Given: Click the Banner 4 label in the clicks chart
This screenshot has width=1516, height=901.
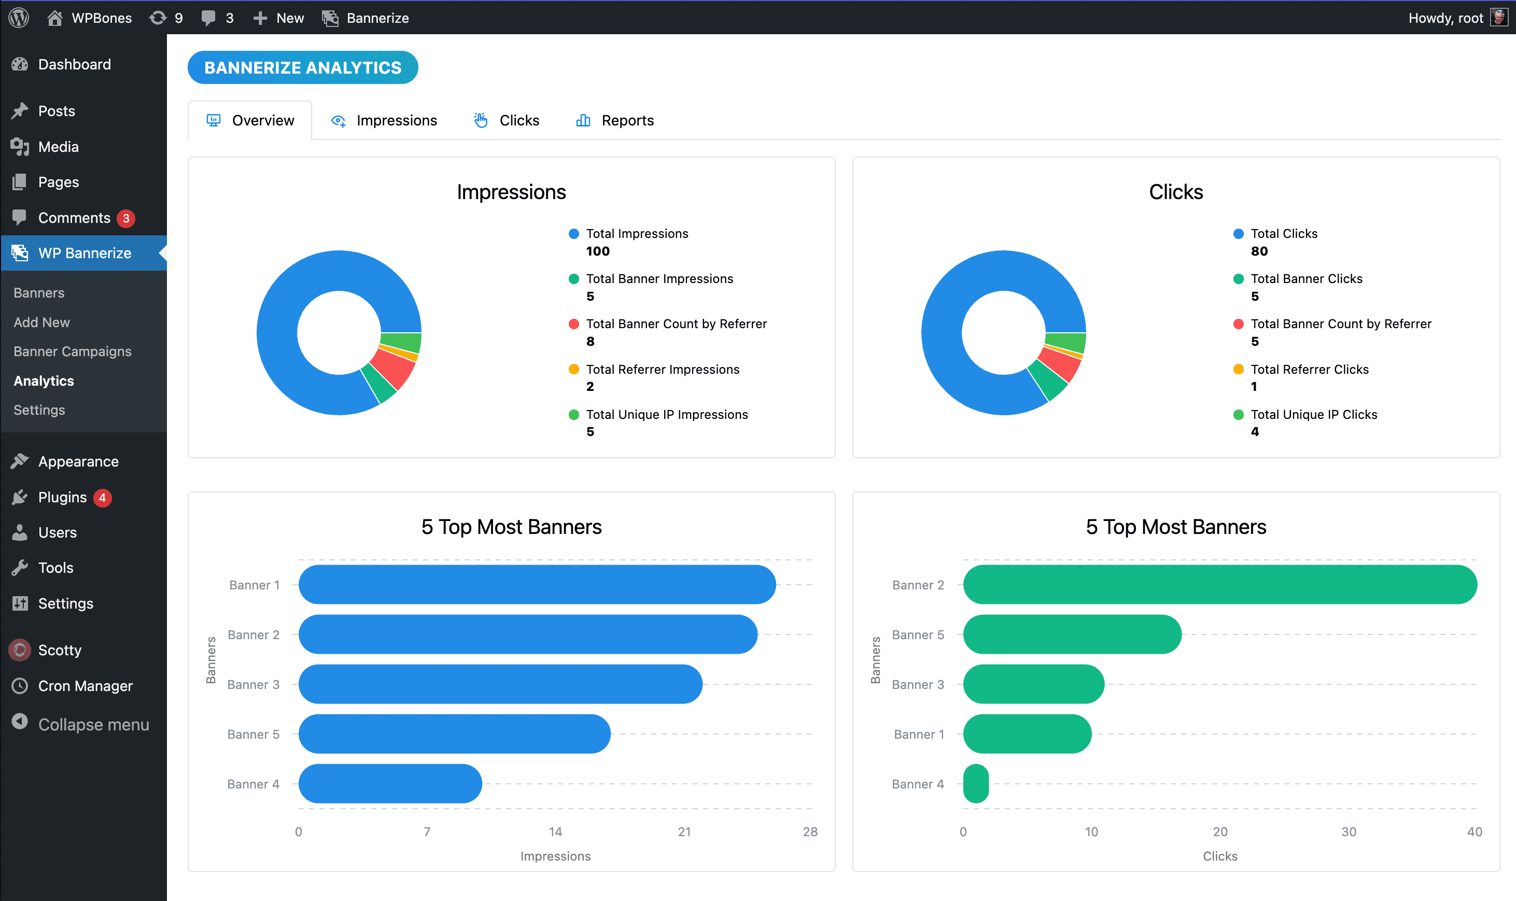Looking at the screenshot, I should tap(918, 784).
